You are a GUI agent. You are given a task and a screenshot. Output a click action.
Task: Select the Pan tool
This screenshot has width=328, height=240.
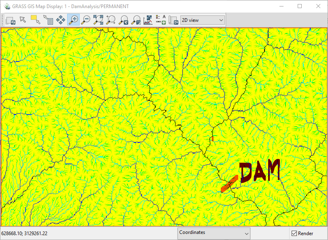tap(60, 20)
